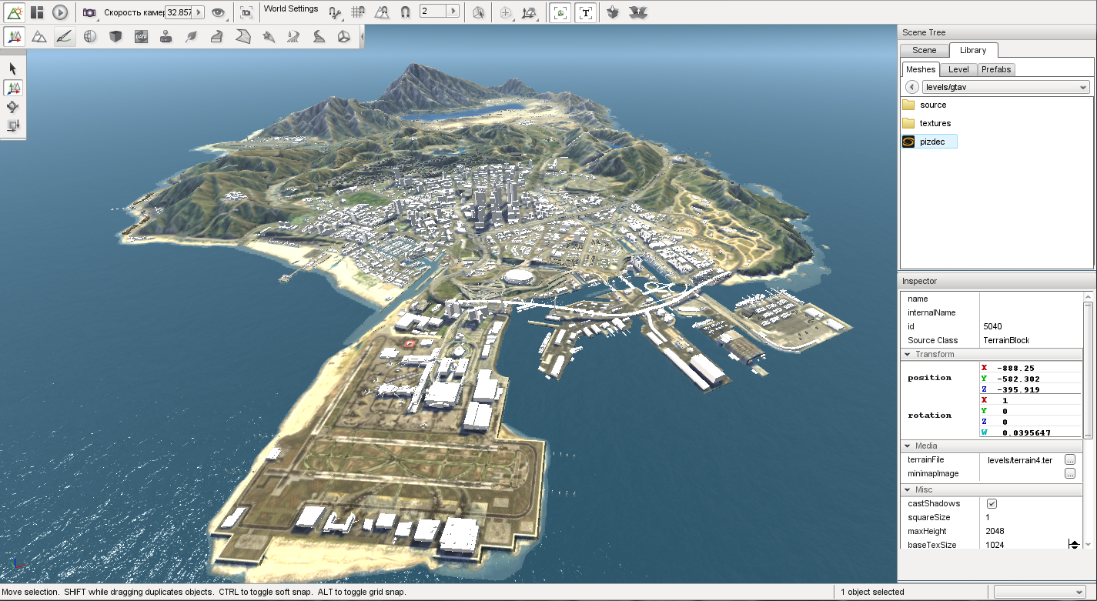The width and height of the screenshot is (1097, 601).
Task: Choose the Select arrow tool in left palette
Action: (13, 68)
